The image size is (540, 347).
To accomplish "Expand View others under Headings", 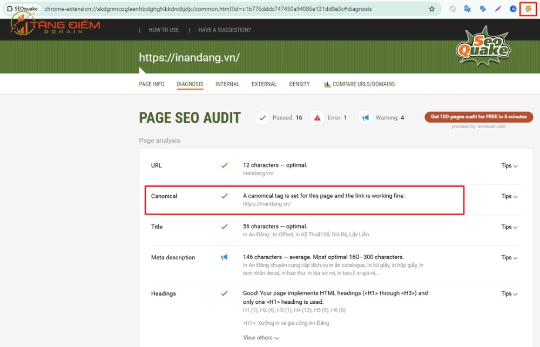I will click(261, 338).
